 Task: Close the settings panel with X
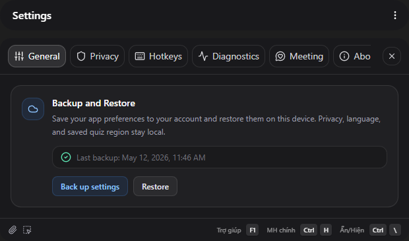[x=392, y=56]
